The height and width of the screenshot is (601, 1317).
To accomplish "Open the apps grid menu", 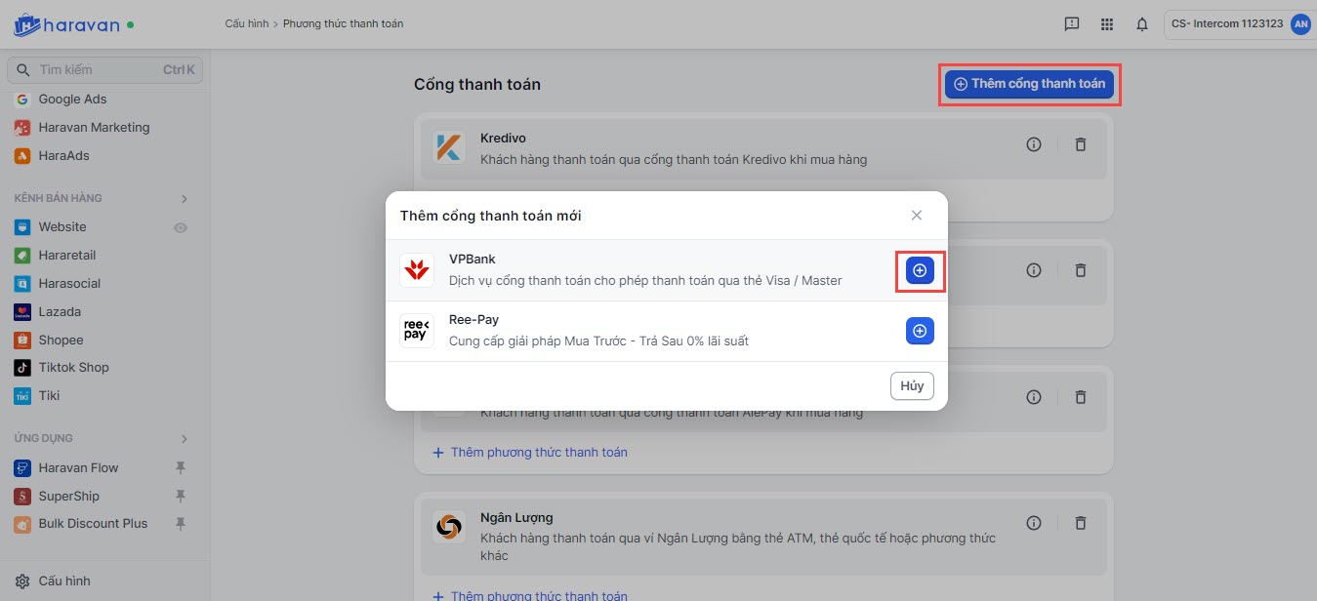I will point(1106,24).
